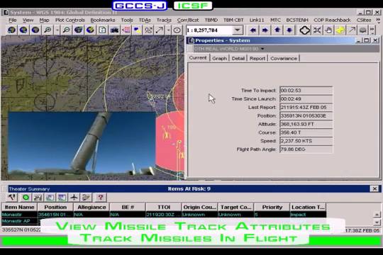Expand the main toolbar overflow chevron
Screen dimensions: 383x255
[372, 30]
